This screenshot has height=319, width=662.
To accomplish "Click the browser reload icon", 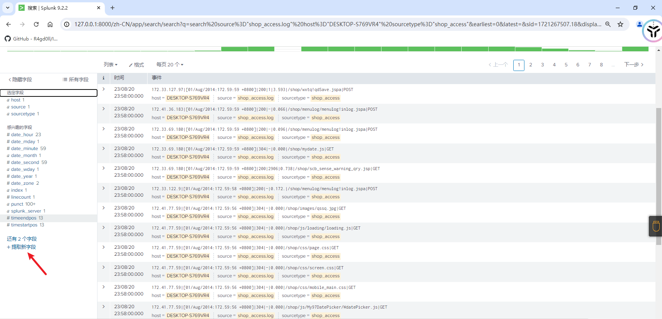I will pos(36,24).
